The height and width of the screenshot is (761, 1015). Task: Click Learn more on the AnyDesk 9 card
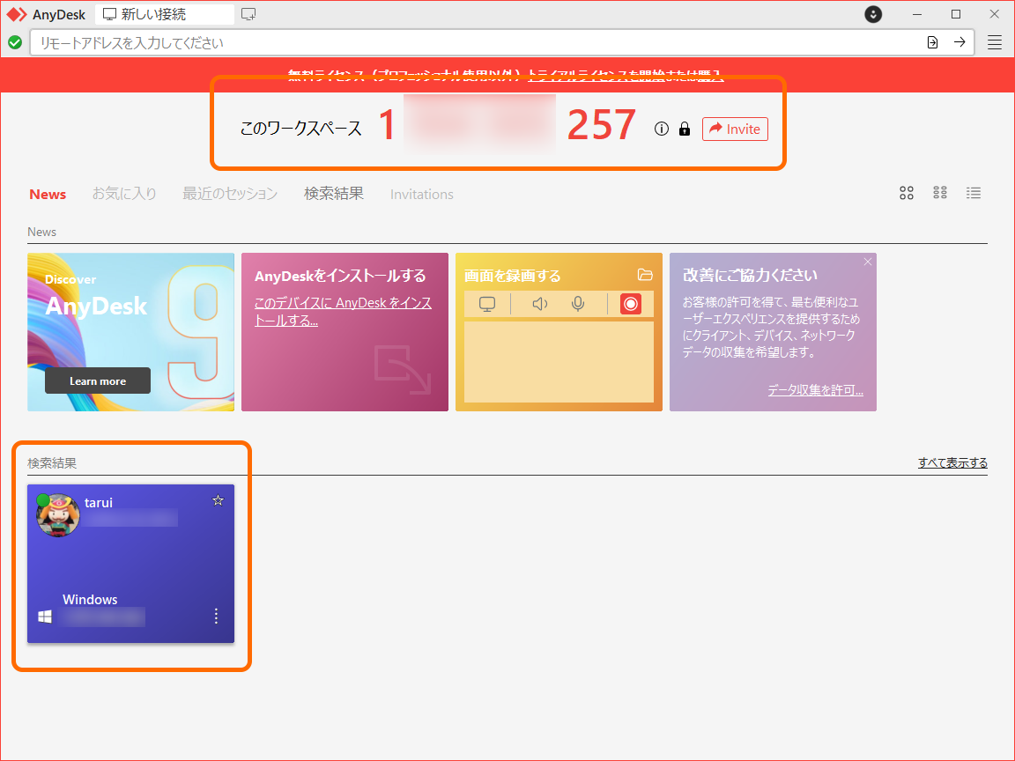pos(97,380)
